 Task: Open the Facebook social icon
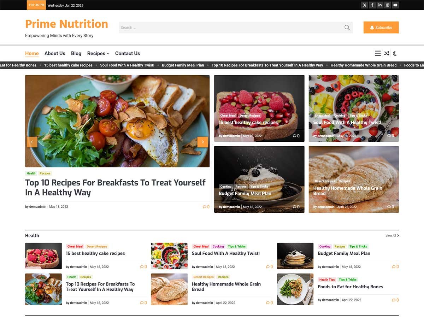click(372, 5)
